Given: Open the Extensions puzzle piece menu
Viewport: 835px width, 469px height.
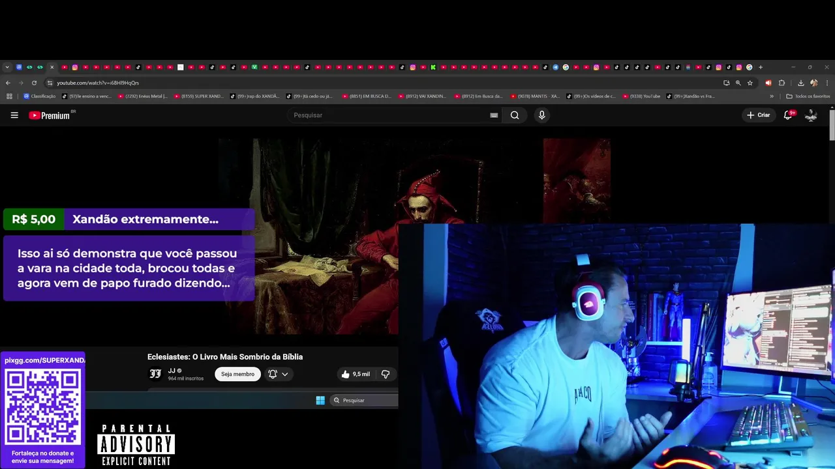Looking at the screenshot, I should pyautogui.click(x=782, y=83).
